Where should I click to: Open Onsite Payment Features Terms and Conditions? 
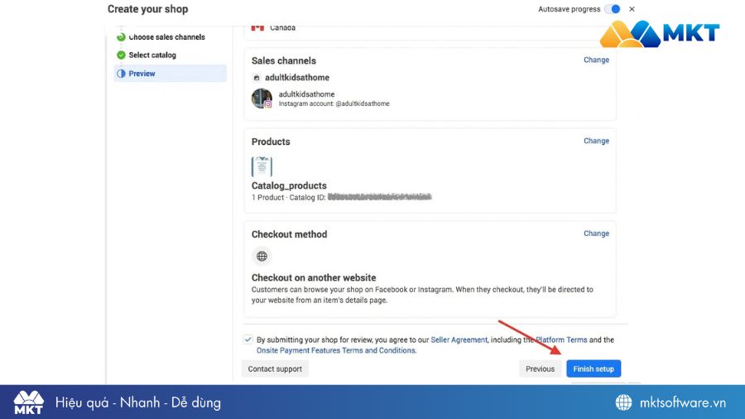(336, 350)
